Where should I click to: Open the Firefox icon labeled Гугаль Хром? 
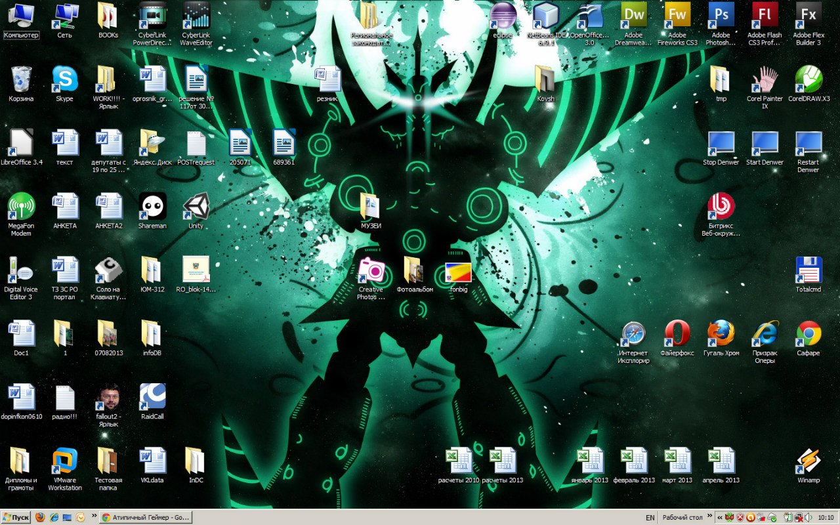tap(721, 338)
